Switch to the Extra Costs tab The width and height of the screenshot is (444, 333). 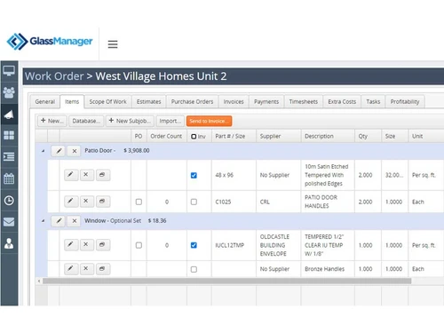pyautogui.click(x=342, y=102)
